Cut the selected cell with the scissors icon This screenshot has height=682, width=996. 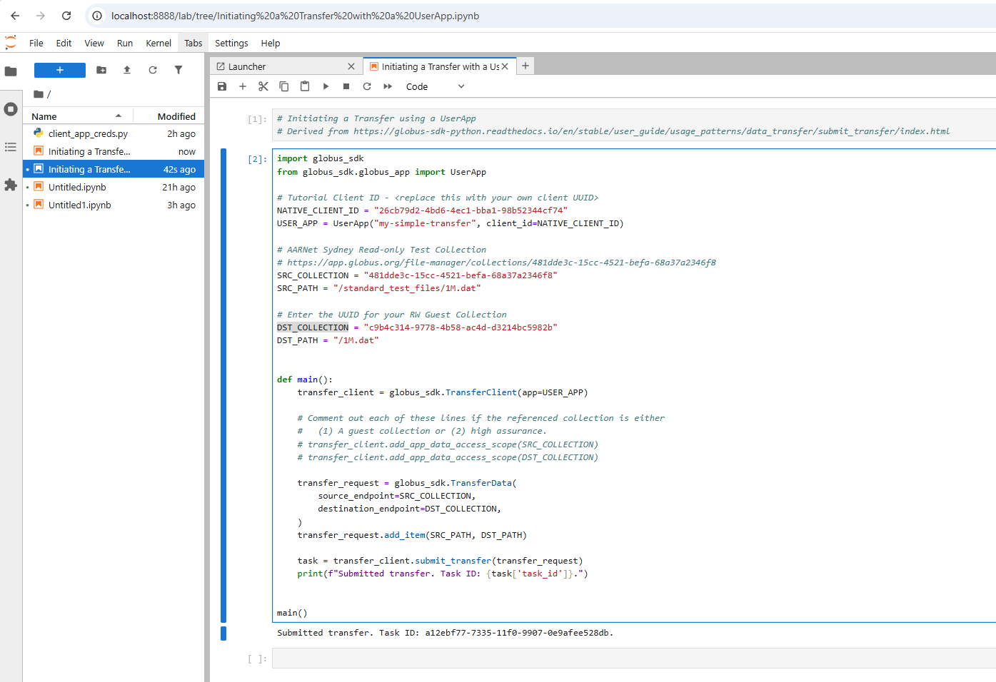click(263, 86)
